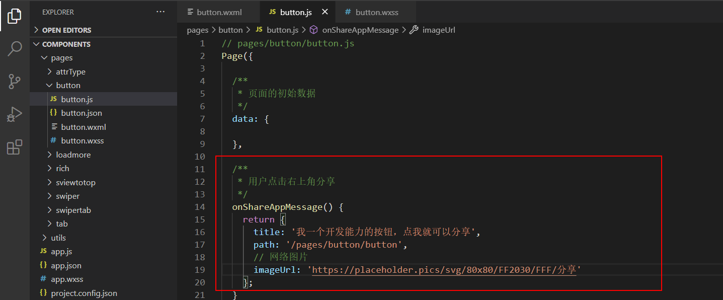
Task: Click the Page({ call on line 2
Action: [237, 56]
